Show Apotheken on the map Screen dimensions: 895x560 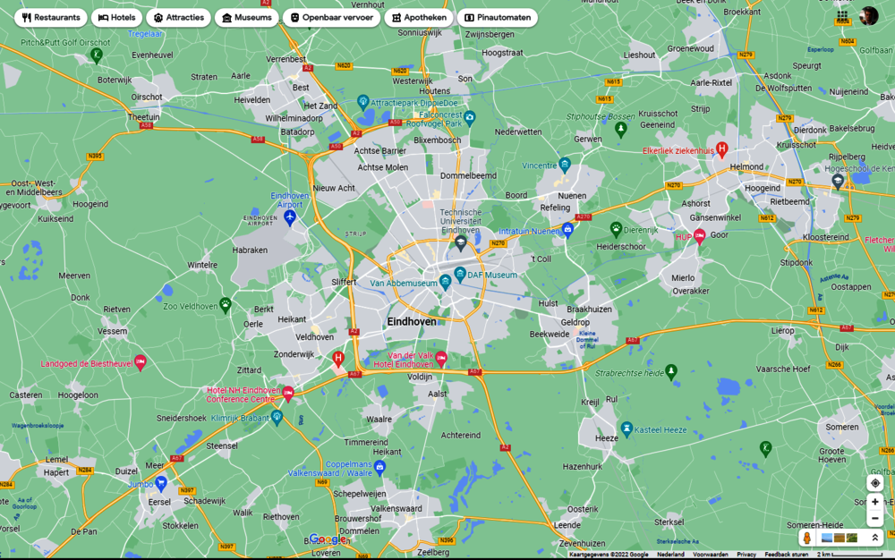(x=418, y=18)
